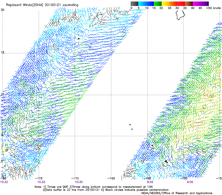Click the cyan-blue 5-15 knots legend swatch
The width and height of the screenshot is (222, 195).
(146, 4)
